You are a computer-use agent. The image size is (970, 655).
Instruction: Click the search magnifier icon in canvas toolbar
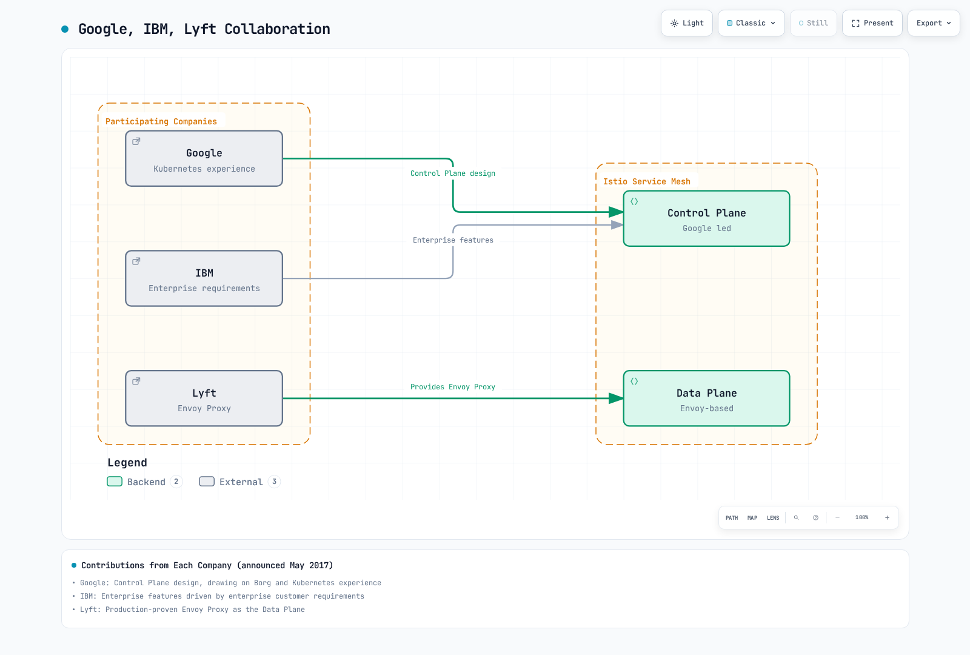(x=796, y=518)
